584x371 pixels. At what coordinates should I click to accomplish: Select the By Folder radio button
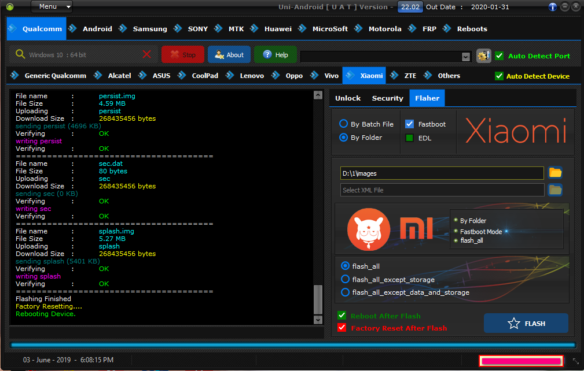(343, 137)
